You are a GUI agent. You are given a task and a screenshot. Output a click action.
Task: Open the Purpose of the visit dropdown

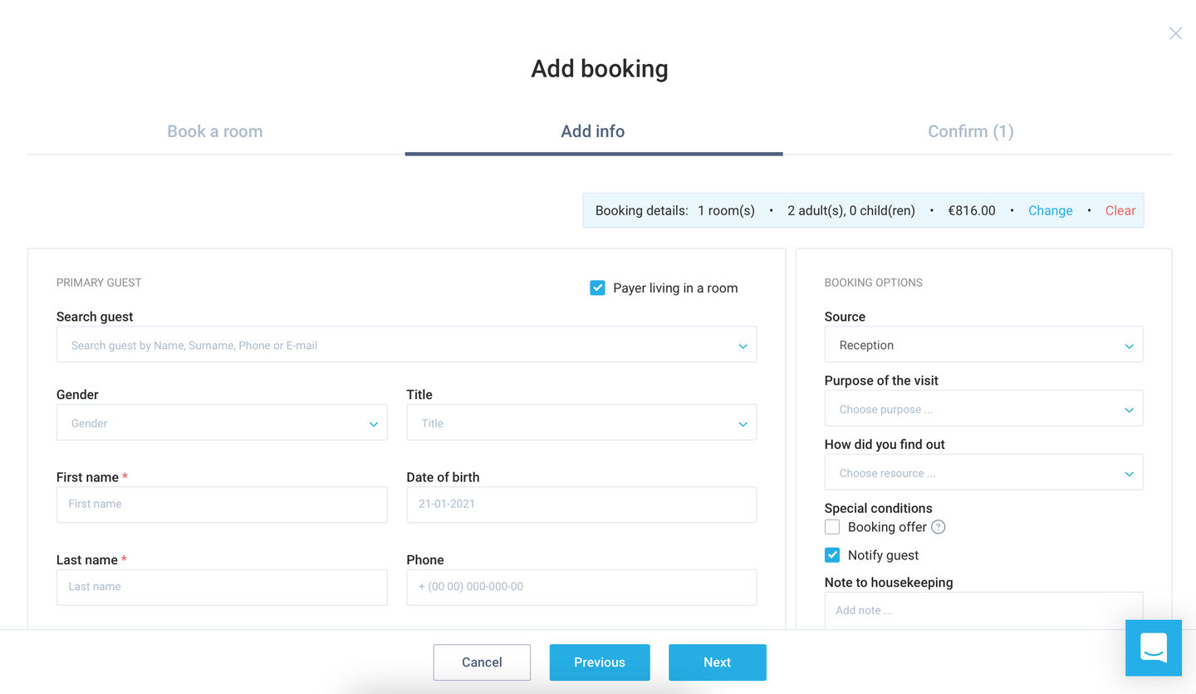[x=983, y=408]
